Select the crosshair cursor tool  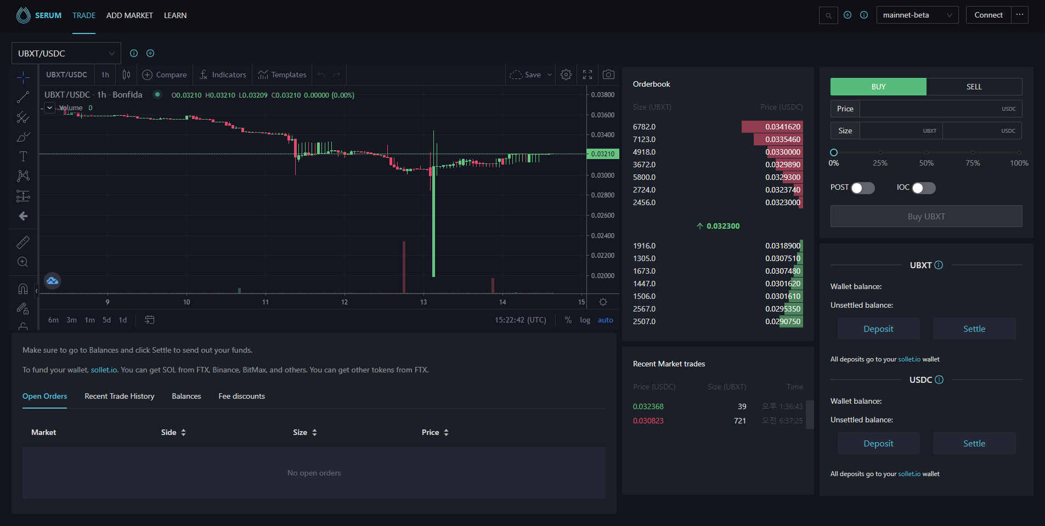pos(23,77)
